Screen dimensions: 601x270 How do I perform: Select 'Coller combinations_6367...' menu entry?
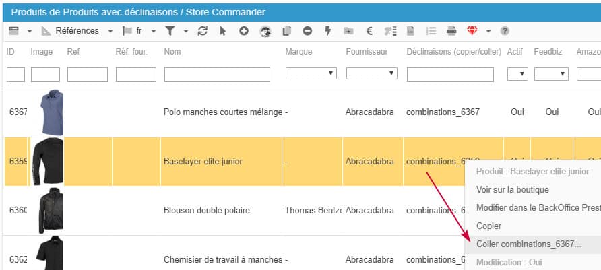pyautogui.click(x=528, y=244)
